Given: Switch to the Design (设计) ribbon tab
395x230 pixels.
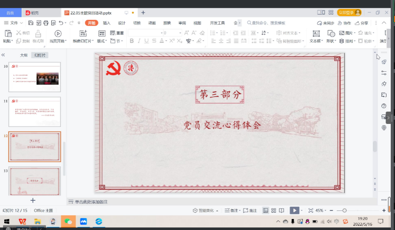Looking at the screenshot, I should click(122, 23).
